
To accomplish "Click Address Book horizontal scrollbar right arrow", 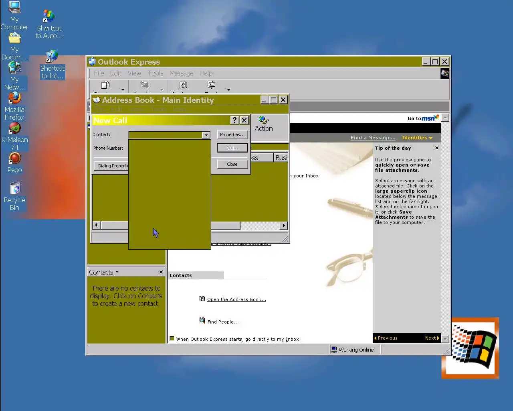I will [284, 225].
